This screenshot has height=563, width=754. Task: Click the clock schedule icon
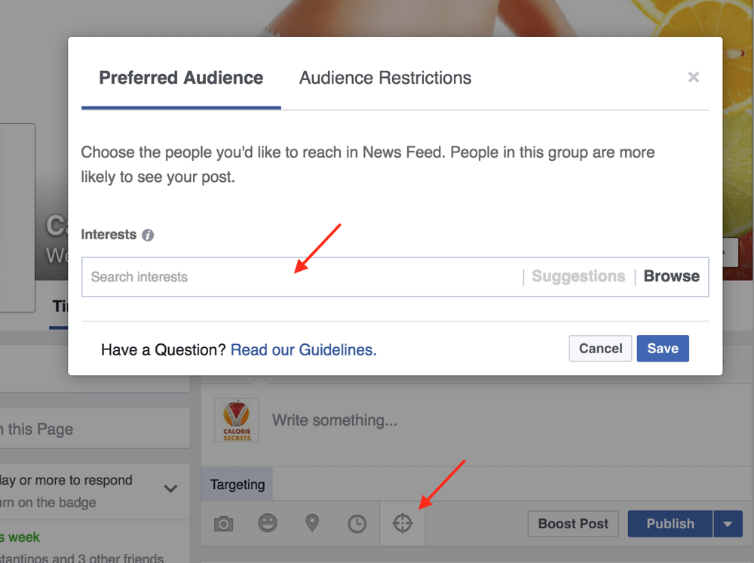pos(357,524)
